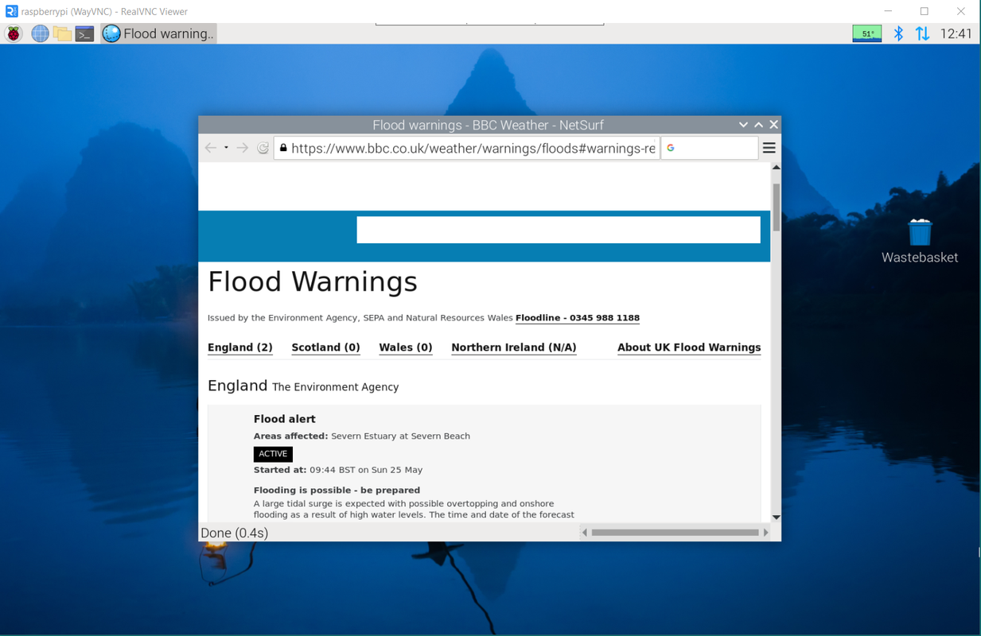
Task: Click the Severn Estuary at Severn Beach text
Action: coord(400,436)
